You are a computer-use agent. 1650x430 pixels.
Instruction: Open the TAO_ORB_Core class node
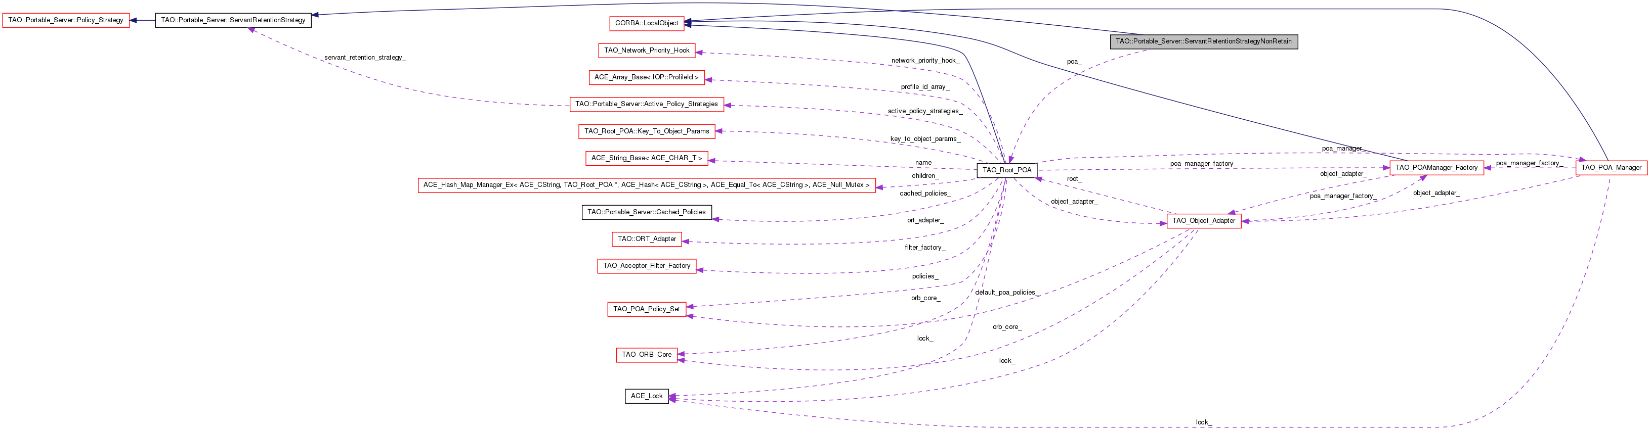(x=646, y=355)
